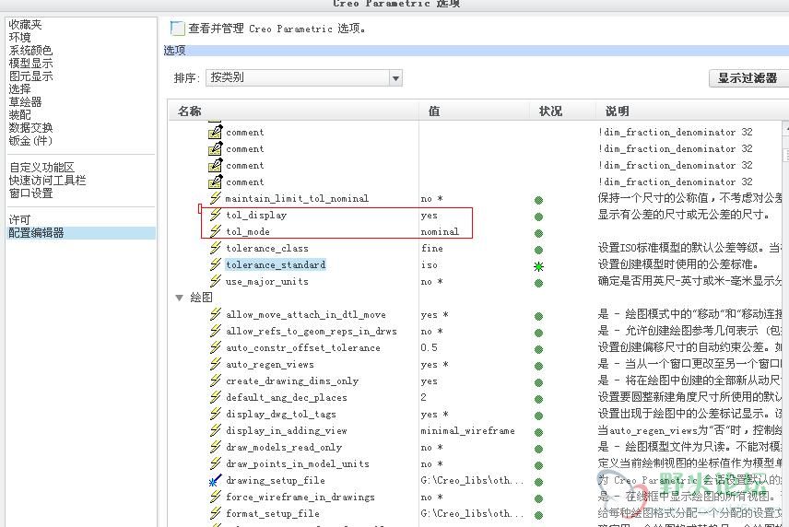Click the icon beside default_ang_dec_places
This screenshot has height=527, width=789.
(216, 397)
